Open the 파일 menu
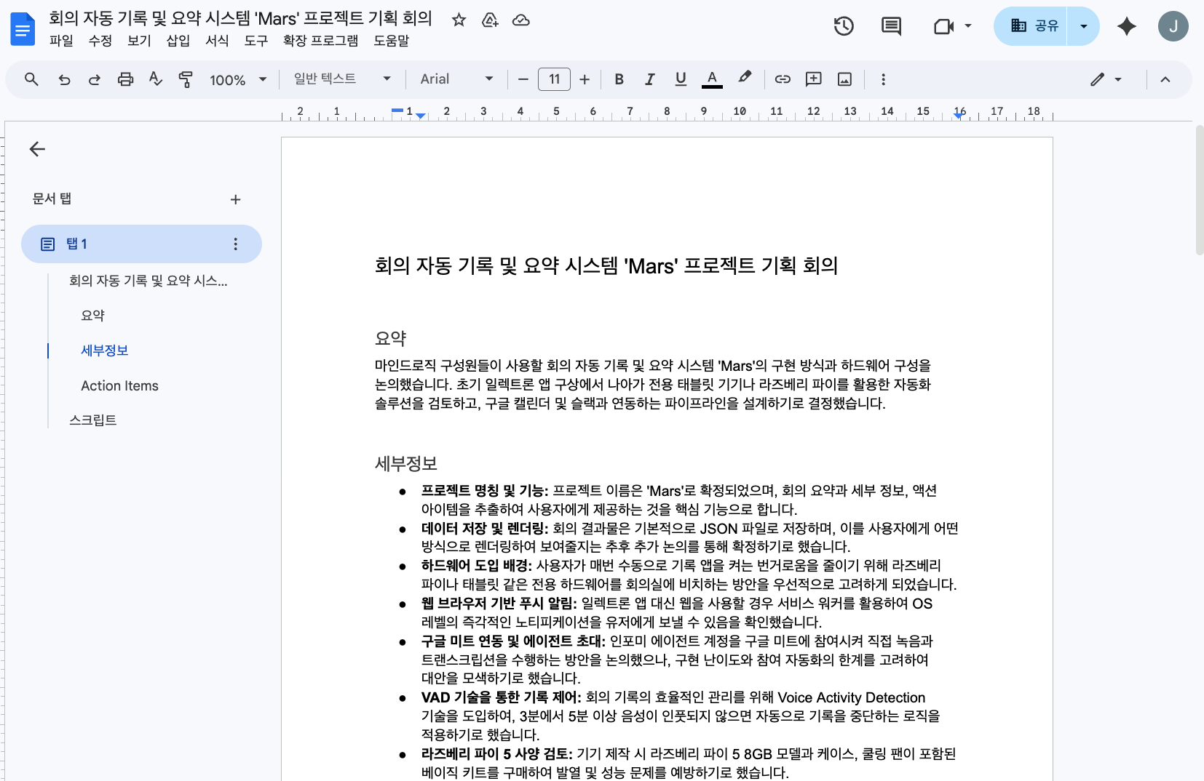The width and height of the screenshot is (1204, 781). 61,41
